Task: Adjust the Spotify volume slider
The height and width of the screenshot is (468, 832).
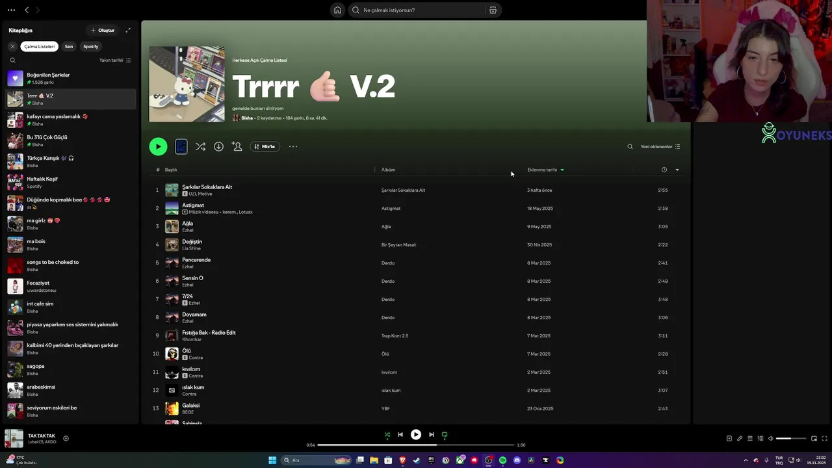Action: coord(791,438)
